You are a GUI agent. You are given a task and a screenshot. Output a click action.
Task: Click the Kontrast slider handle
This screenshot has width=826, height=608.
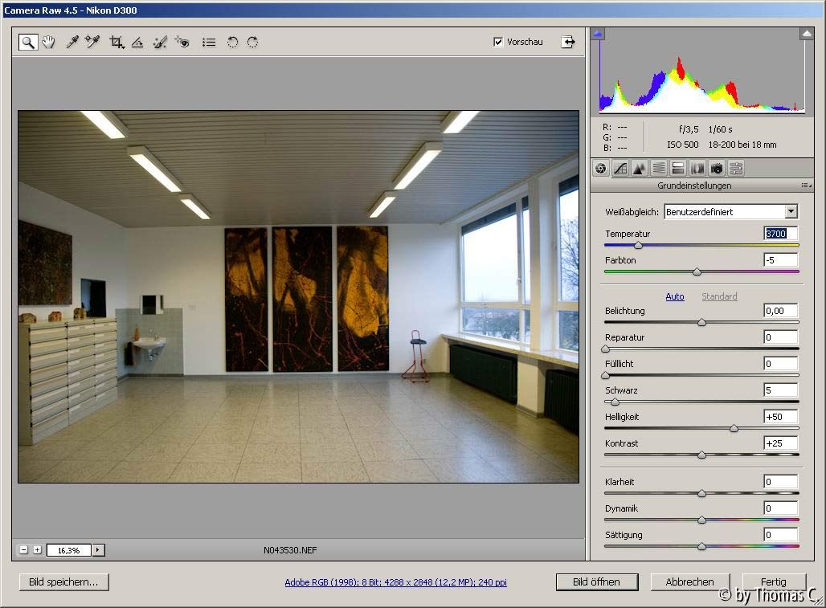(701, 455)
